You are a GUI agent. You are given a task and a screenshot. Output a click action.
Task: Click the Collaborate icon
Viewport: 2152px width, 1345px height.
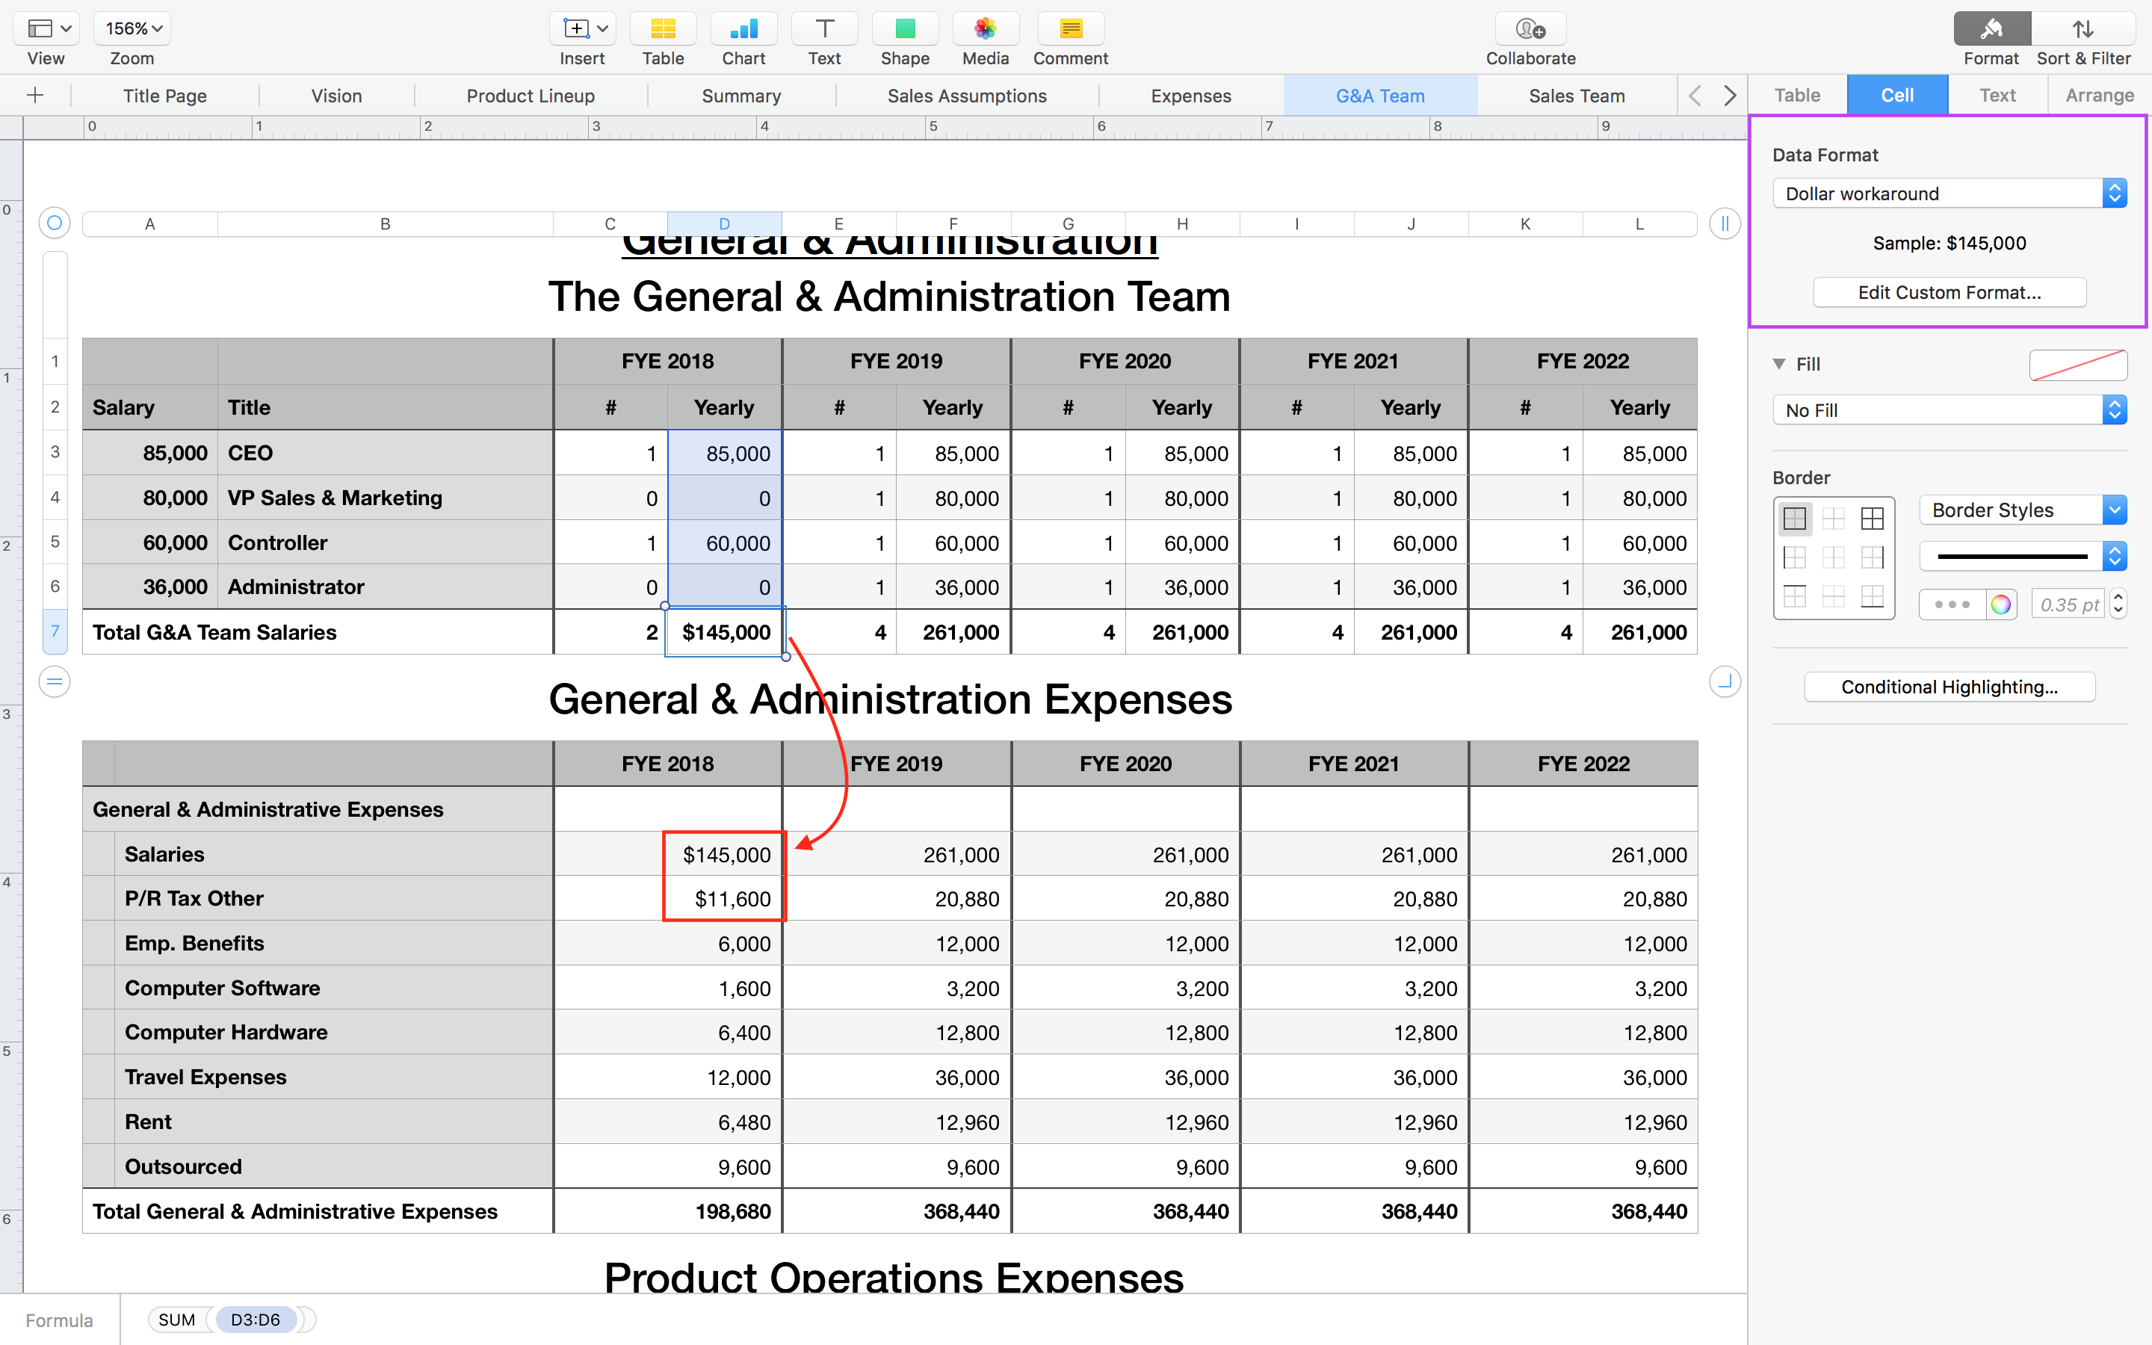pyautogui.click(x=1530, y=29)
